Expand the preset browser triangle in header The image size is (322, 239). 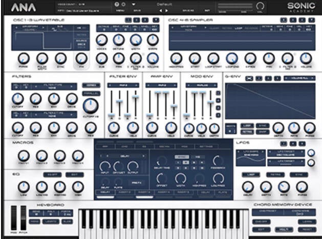coord(134,4)
